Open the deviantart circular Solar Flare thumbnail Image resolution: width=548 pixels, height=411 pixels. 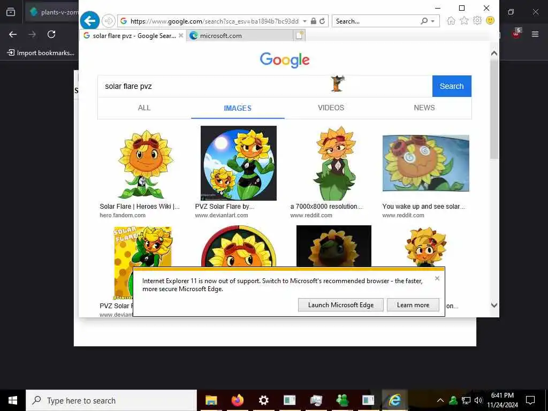[238, 163]
